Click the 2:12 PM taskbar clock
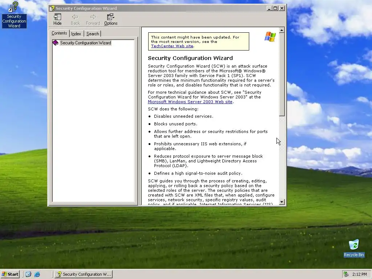372x279 pixels. coord(359,274)
